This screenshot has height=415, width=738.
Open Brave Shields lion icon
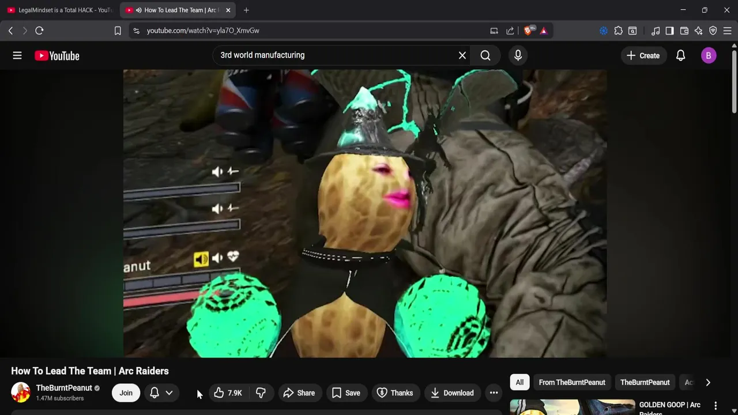point(529,31)
